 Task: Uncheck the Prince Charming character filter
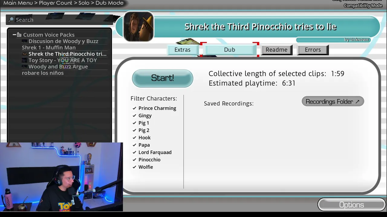pos(135,108)
